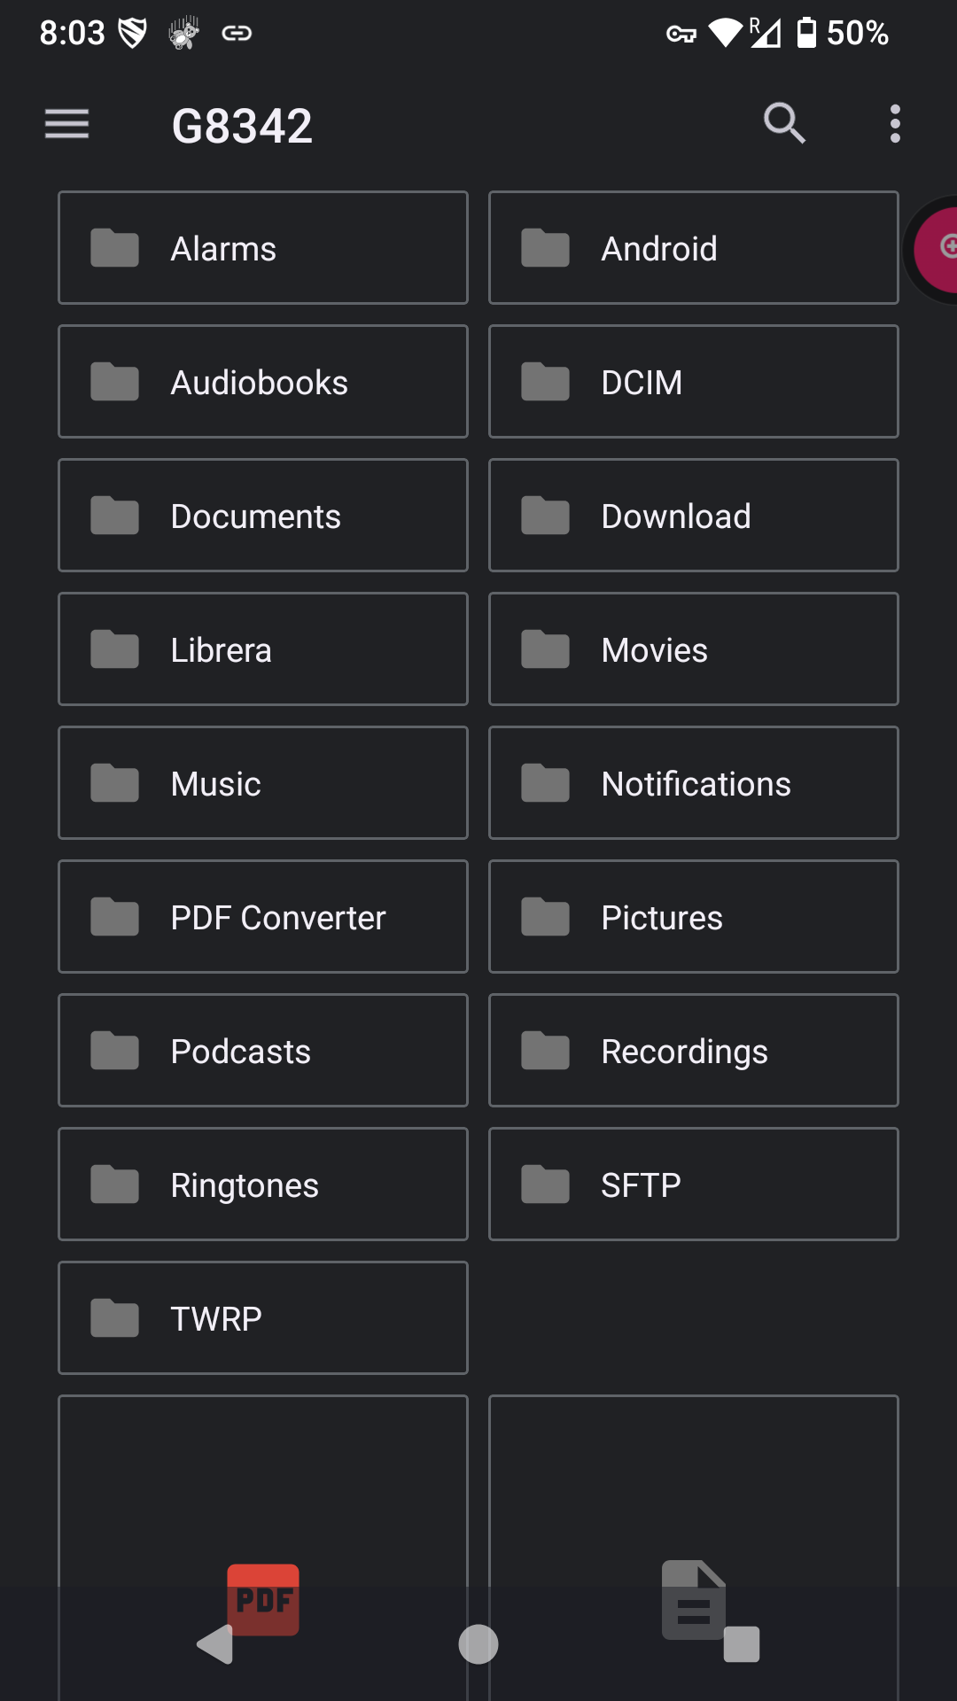
Task: Open the PDF Converter folder
Action: (263, 917)
